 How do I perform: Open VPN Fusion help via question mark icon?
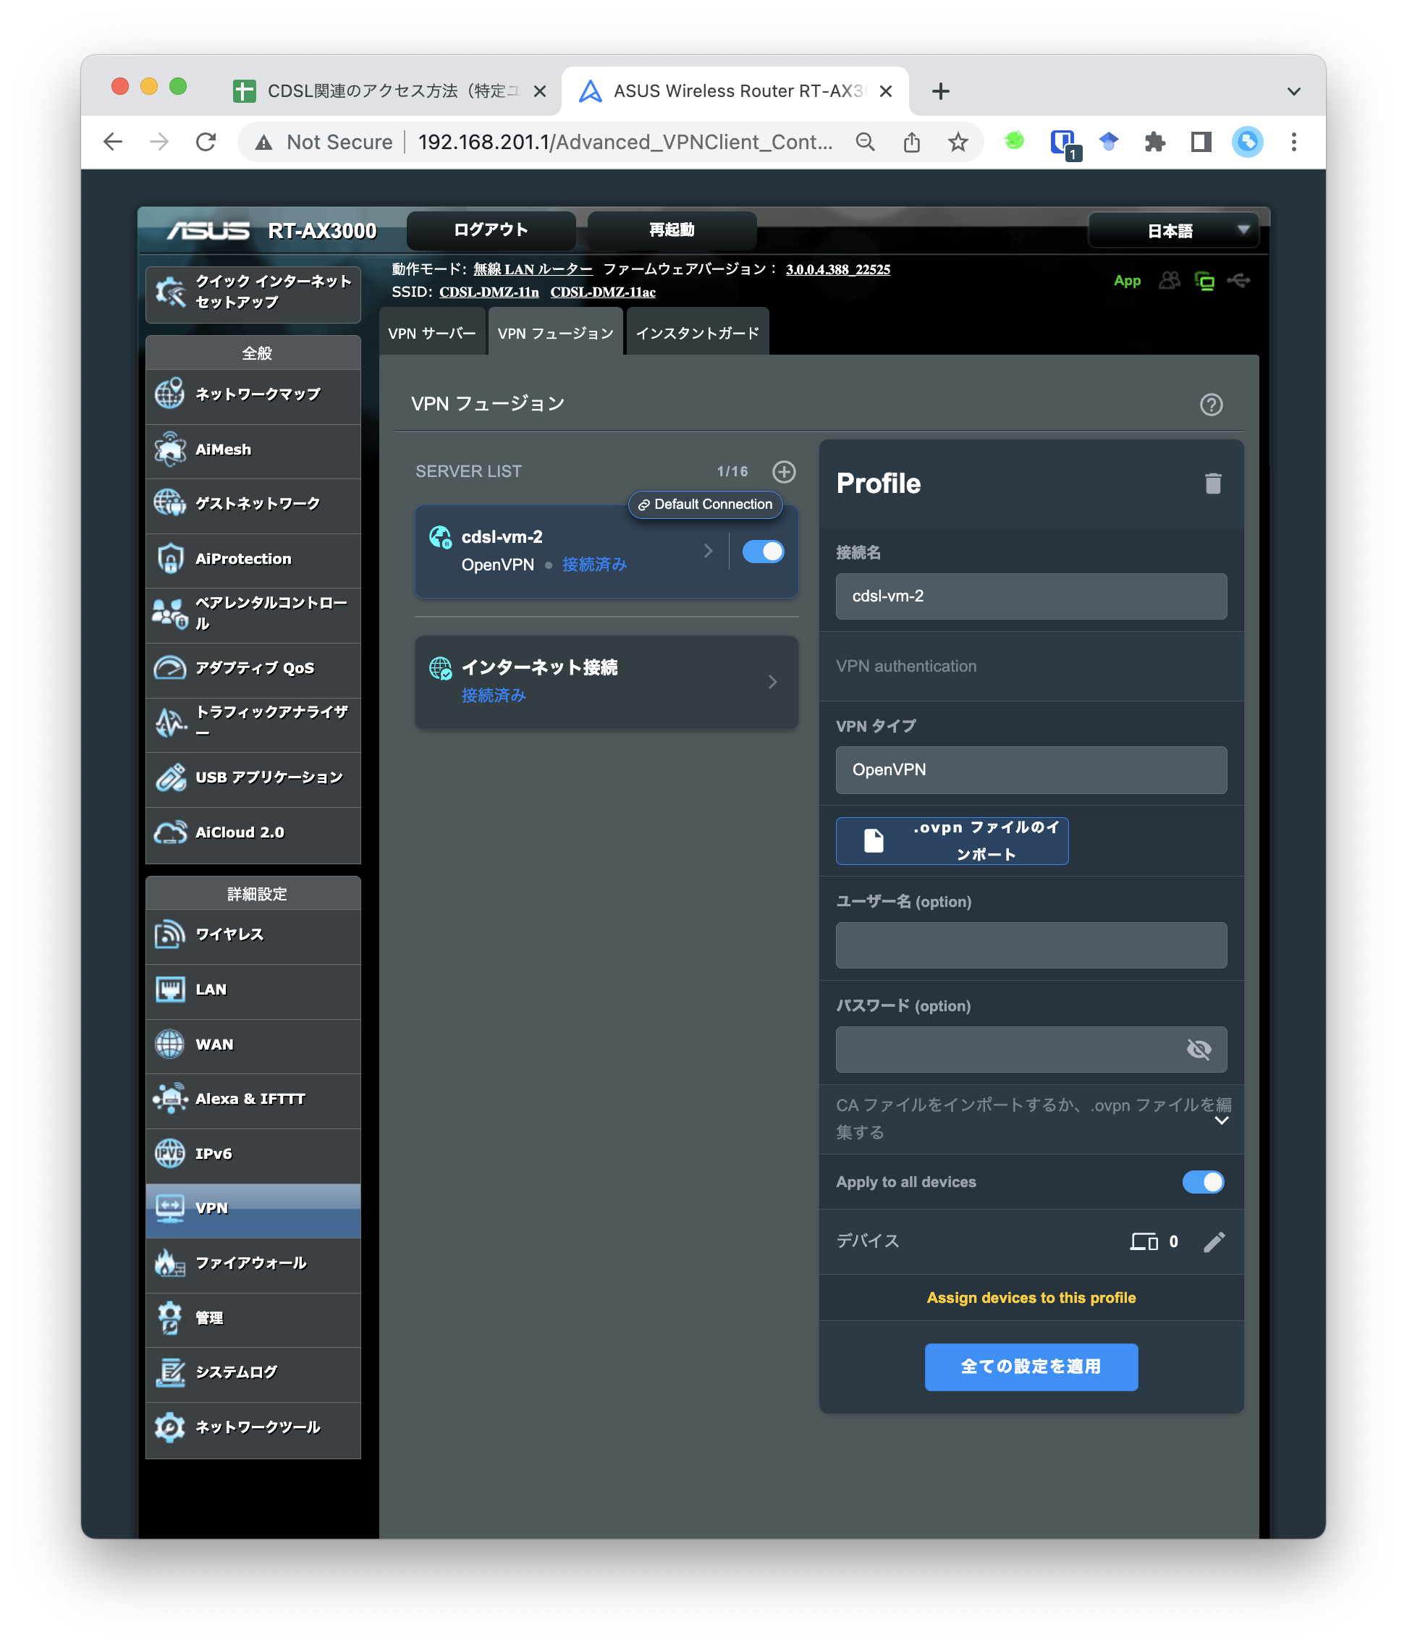[1211, 405]
